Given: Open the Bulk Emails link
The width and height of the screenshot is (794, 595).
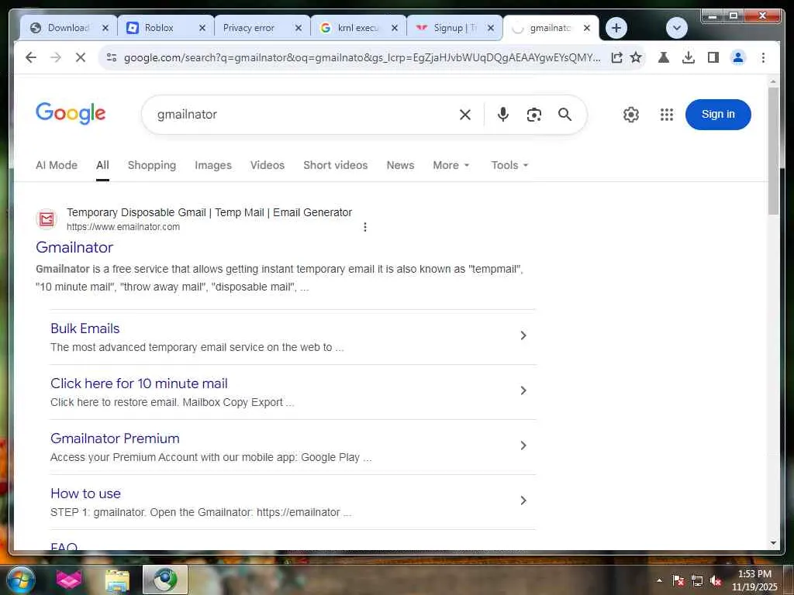Looking at the screenshot, I should click(85, 328).
